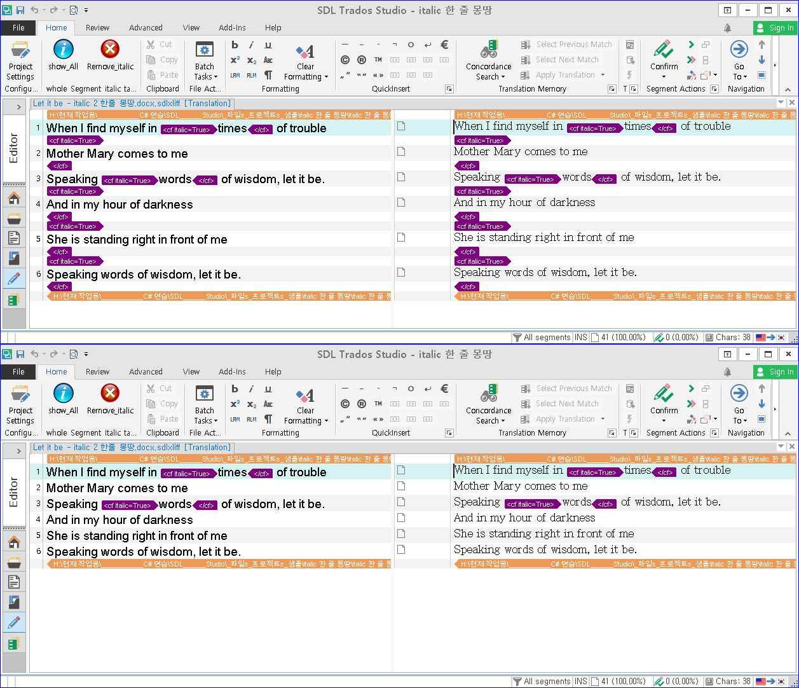Click show_All icon in upper window
The height and width of the screenshot is (688, 799).
pos(63,55)
